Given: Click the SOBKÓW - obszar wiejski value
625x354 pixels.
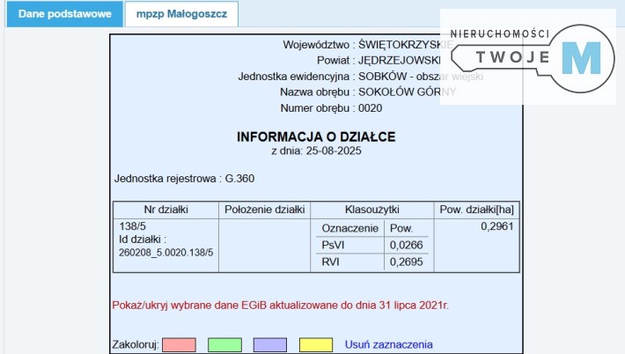Looking at the screenshot, I should (421, 76).
